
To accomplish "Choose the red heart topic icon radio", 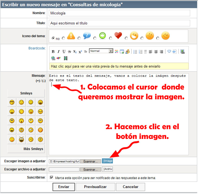I will [x=111, y=38].
